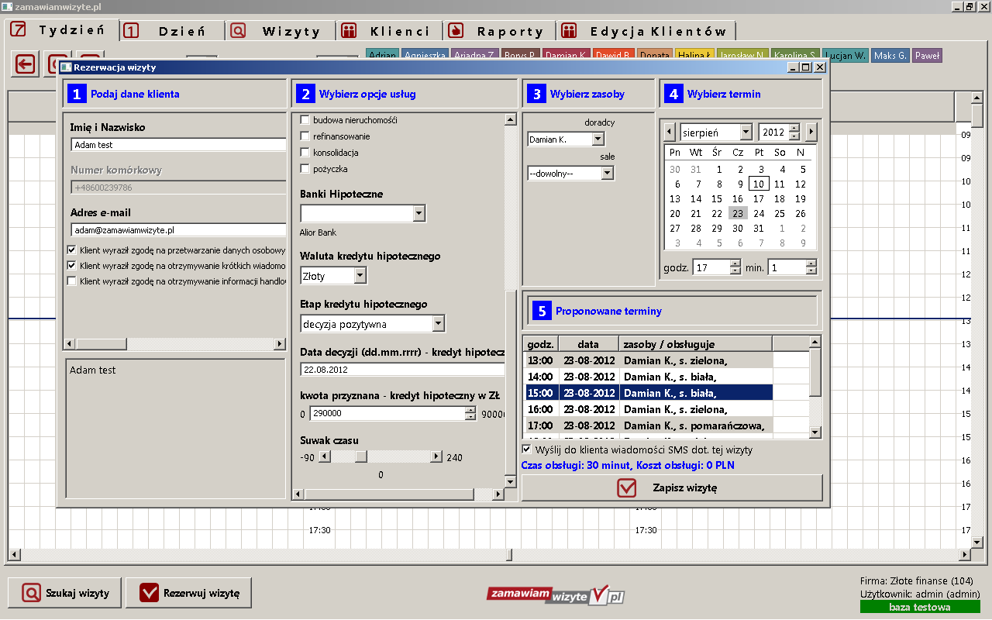Click the Zapisz wizytę button
This screenshot has width=992, height=620.
pyautogui.click(x=672, y=488)
